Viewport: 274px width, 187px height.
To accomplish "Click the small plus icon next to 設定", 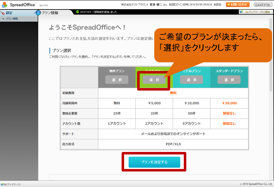I will click(35, 13).
